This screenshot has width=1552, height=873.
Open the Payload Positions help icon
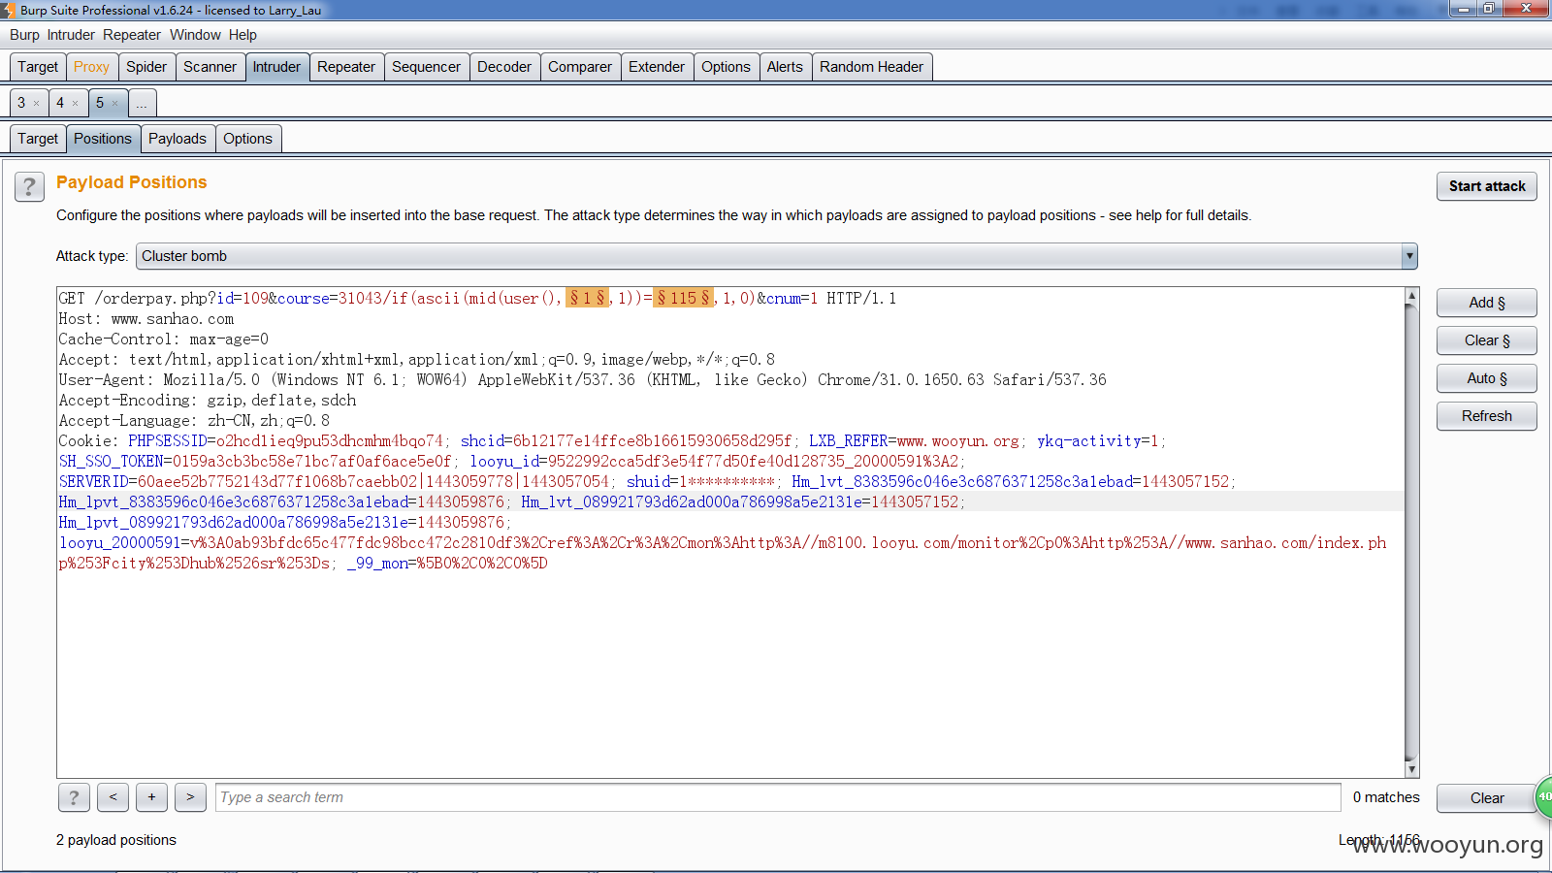click(29, 187)
